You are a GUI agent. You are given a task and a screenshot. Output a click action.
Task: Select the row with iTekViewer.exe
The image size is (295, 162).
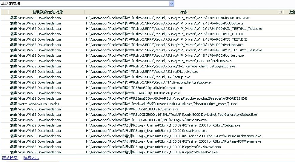click(147, 136)
